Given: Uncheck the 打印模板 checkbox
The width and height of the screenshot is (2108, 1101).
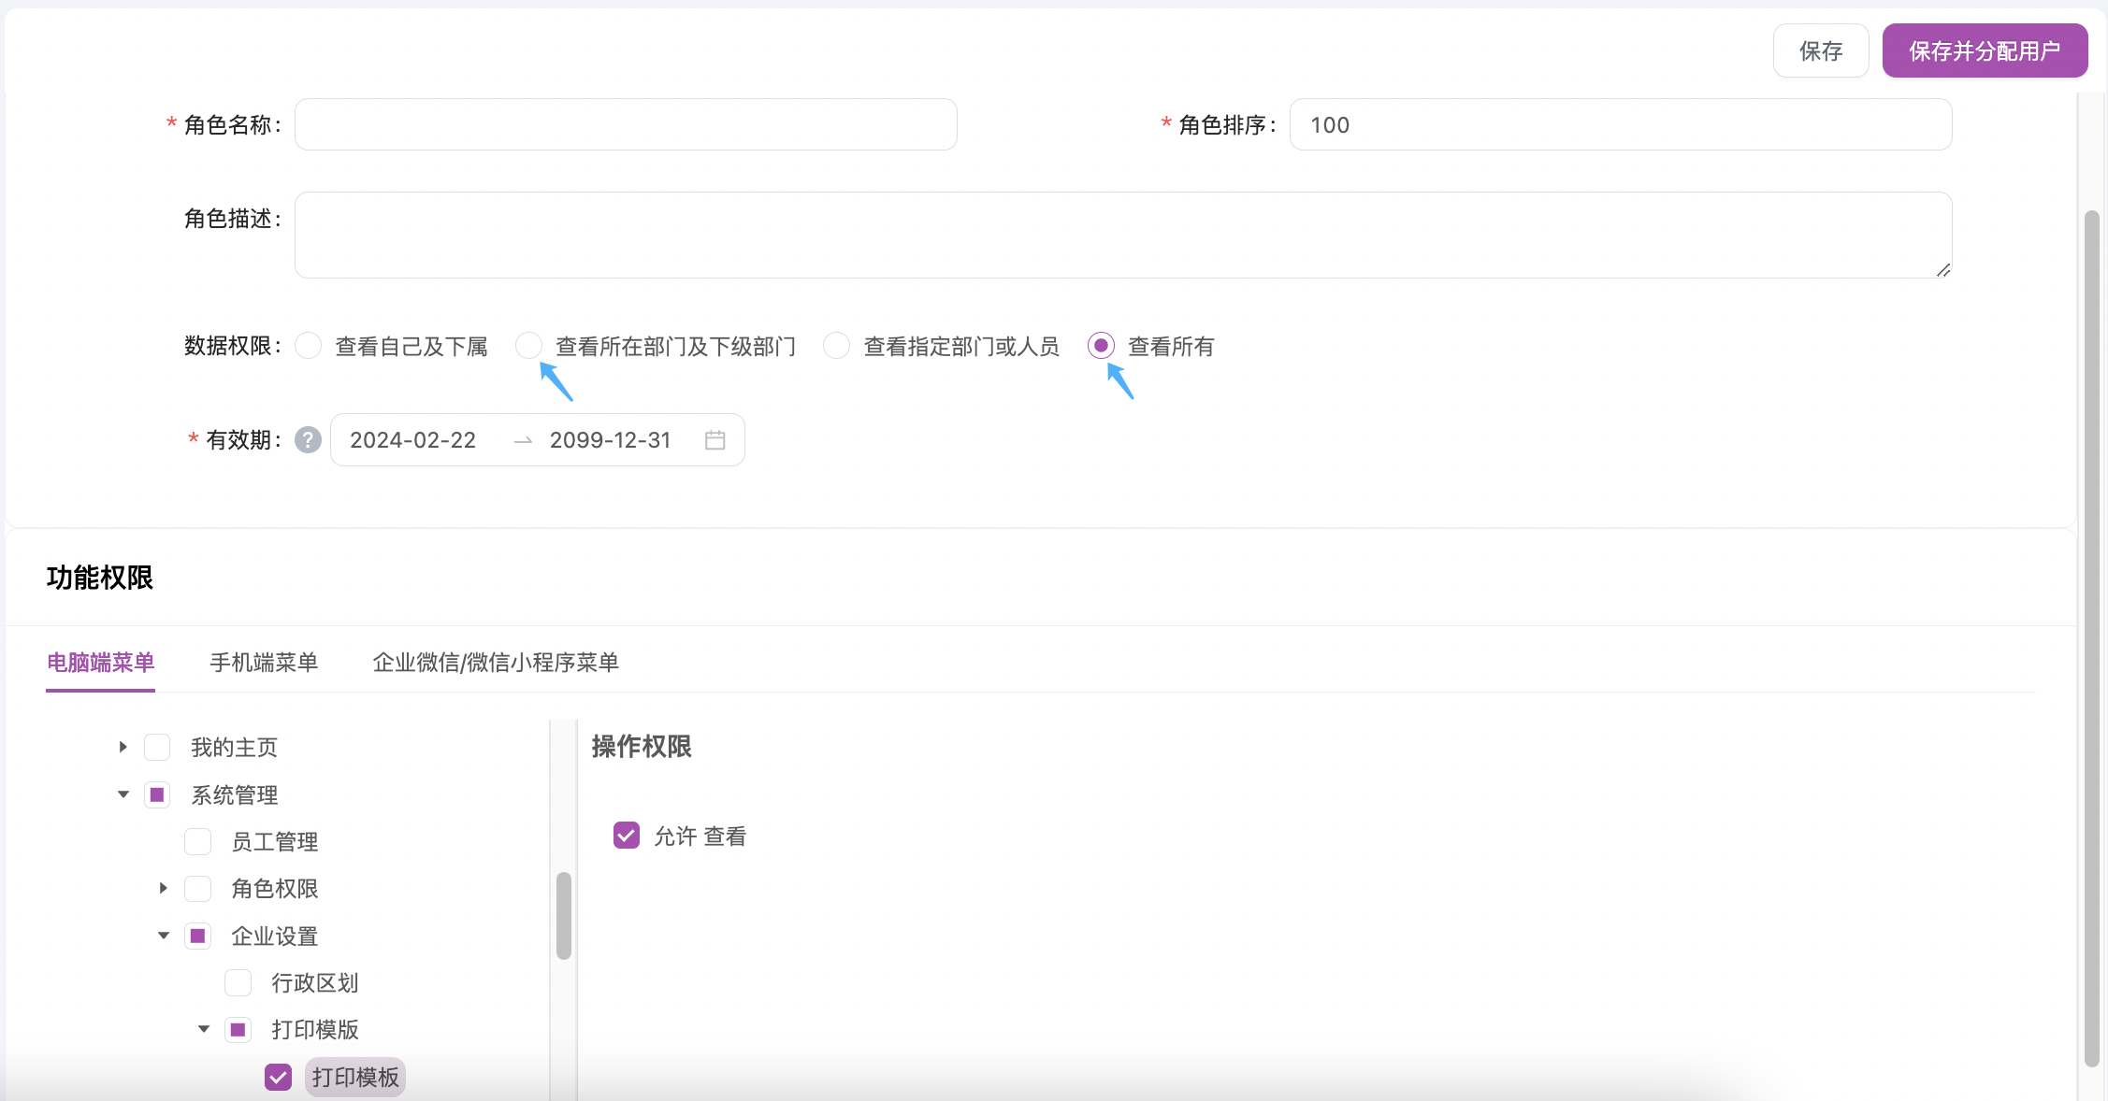Looking at the screenshot, I should (278, 1077).
